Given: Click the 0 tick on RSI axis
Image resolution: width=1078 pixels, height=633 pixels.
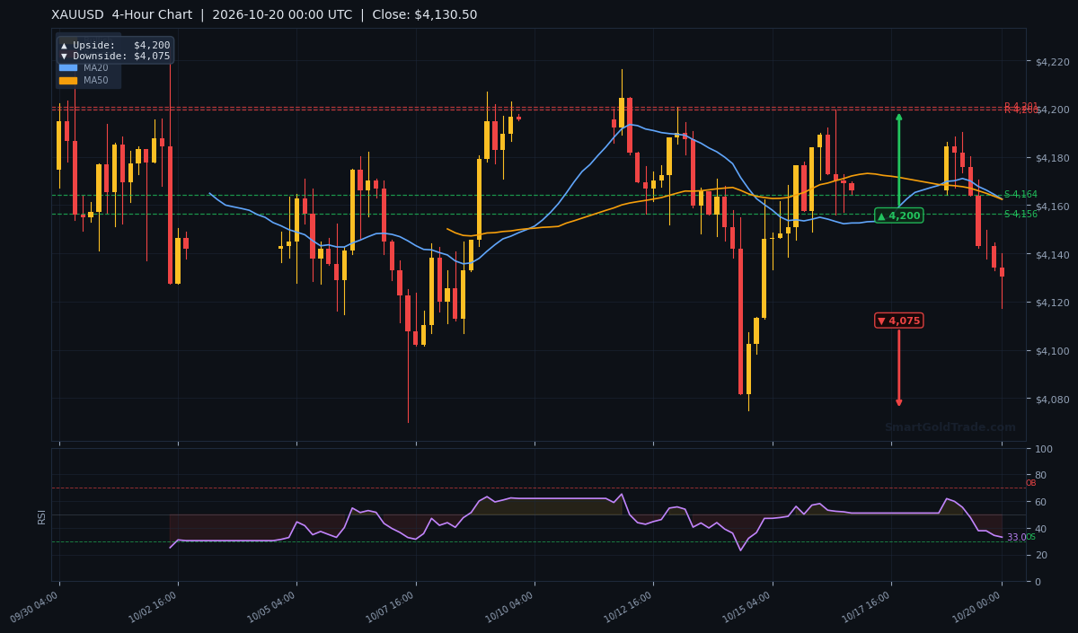Looking at the screenshot, I should 1038,582.
